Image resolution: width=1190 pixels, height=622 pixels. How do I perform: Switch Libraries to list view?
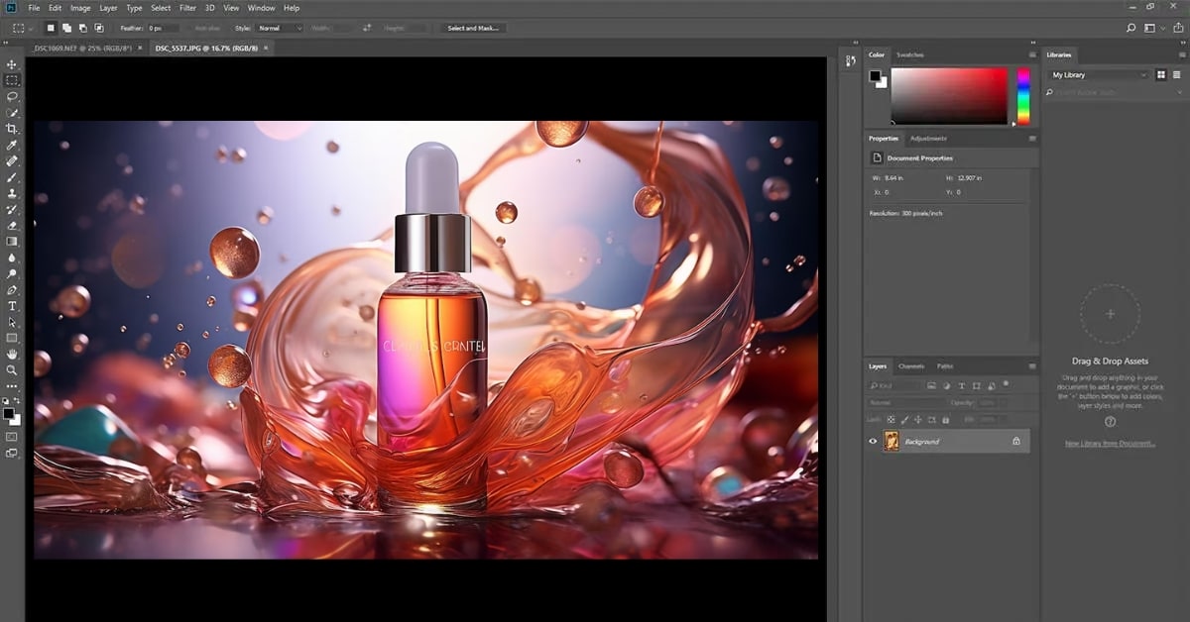[x=1176, y=74]
